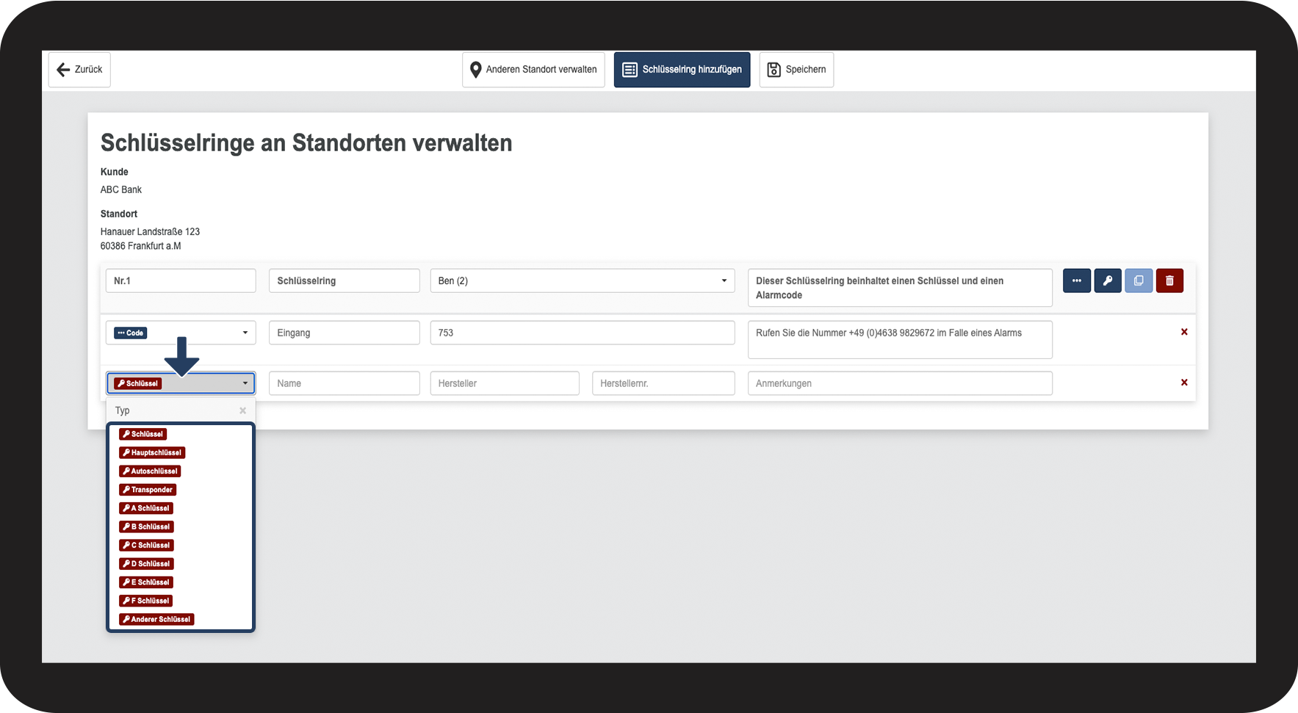The width and height of the screenshot is (1298, 713).
Task: Click Schlüsselring hinzufügen button
Action: pyautogui.click(x=682, y=70)
